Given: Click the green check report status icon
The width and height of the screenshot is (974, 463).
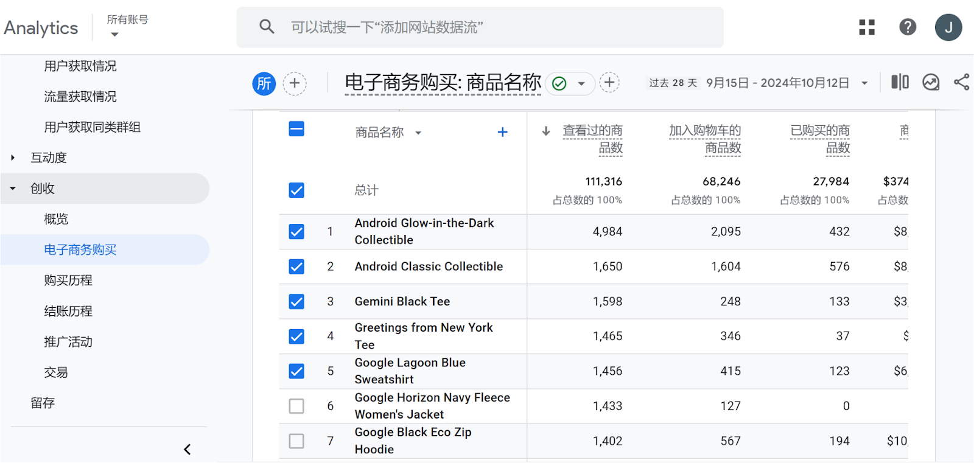Looking at the screenshot, I should coord(559,83).
